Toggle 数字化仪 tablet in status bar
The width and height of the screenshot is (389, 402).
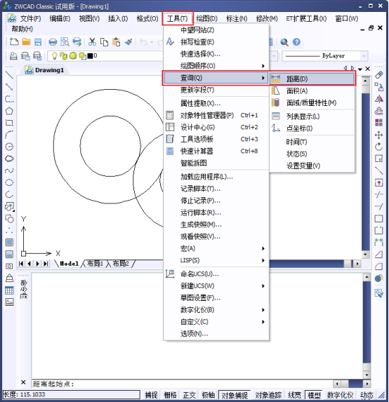(341, 395)
